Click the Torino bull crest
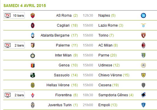The width and height of the screenshot is (157, 110). click(x=143, y=35)
